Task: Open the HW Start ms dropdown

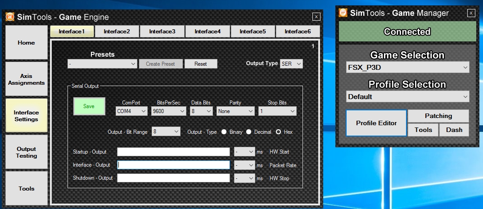Action: coord(244,152)
